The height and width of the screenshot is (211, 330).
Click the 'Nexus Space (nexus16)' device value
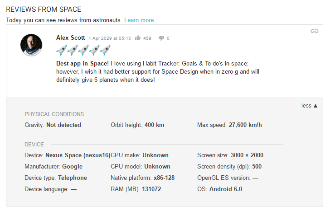click(x=78, y=155)
